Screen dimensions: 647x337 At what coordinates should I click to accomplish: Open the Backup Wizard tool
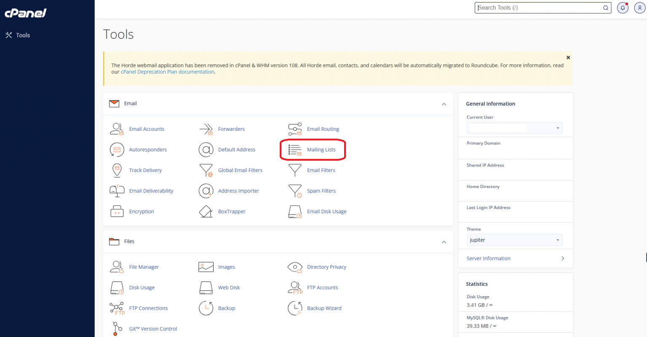click(324, 308)
